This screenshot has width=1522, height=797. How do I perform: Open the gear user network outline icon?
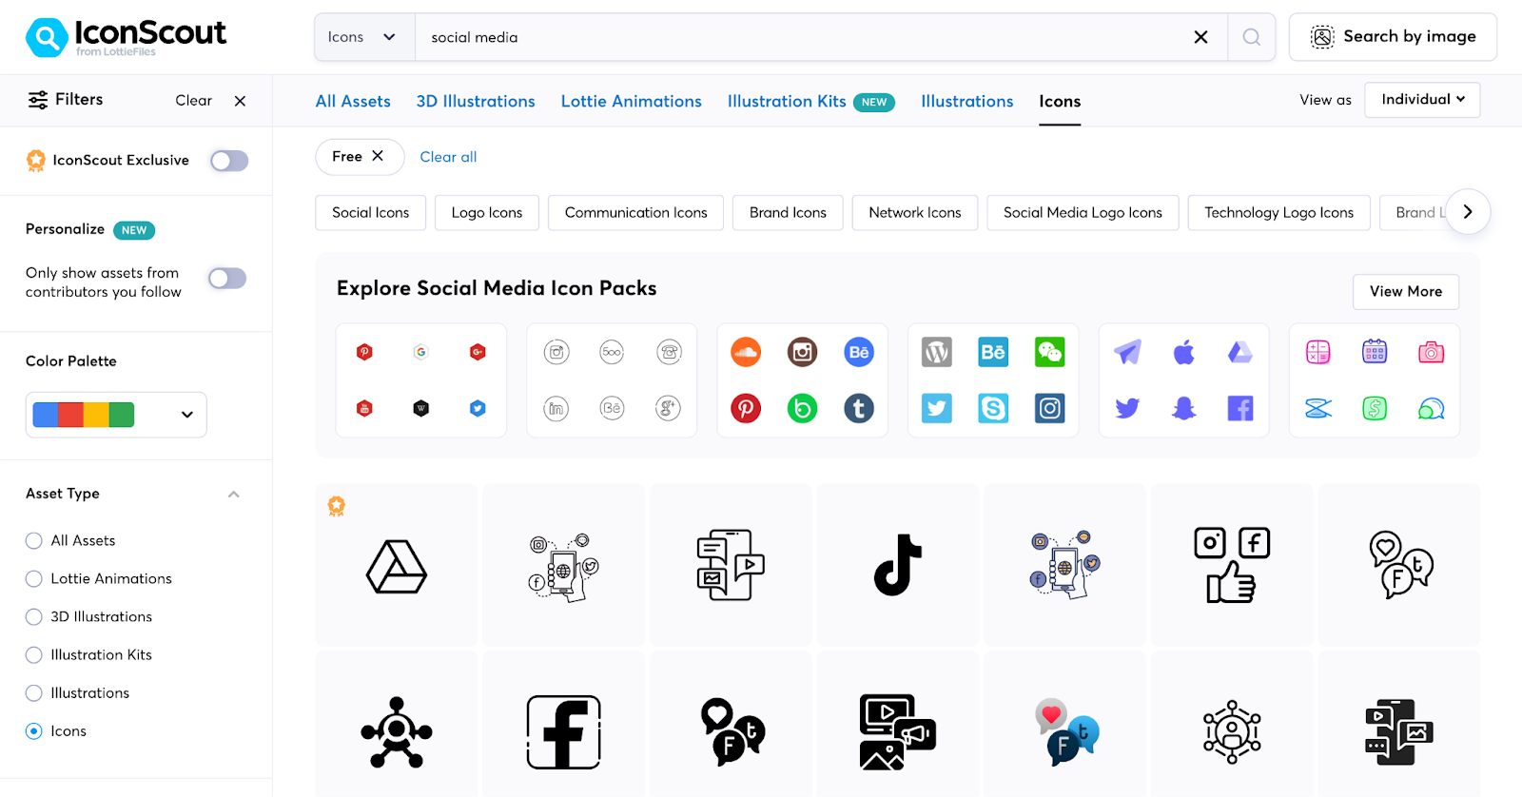click(x=1232, y=731)
